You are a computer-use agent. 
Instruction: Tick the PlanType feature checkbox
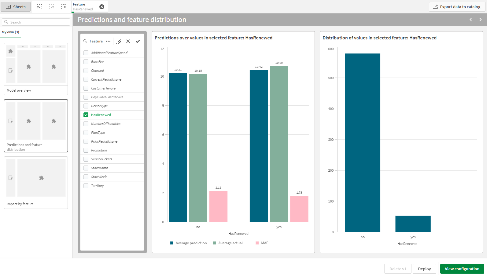click(86, 133)
